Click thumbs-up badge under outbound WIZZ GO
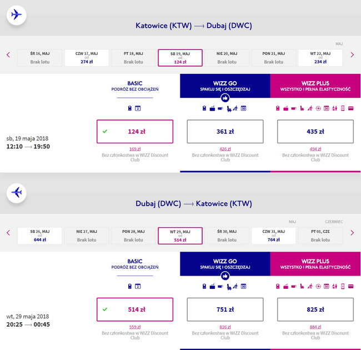Viewport: 361px width, 350px height. tap(225, 98)
